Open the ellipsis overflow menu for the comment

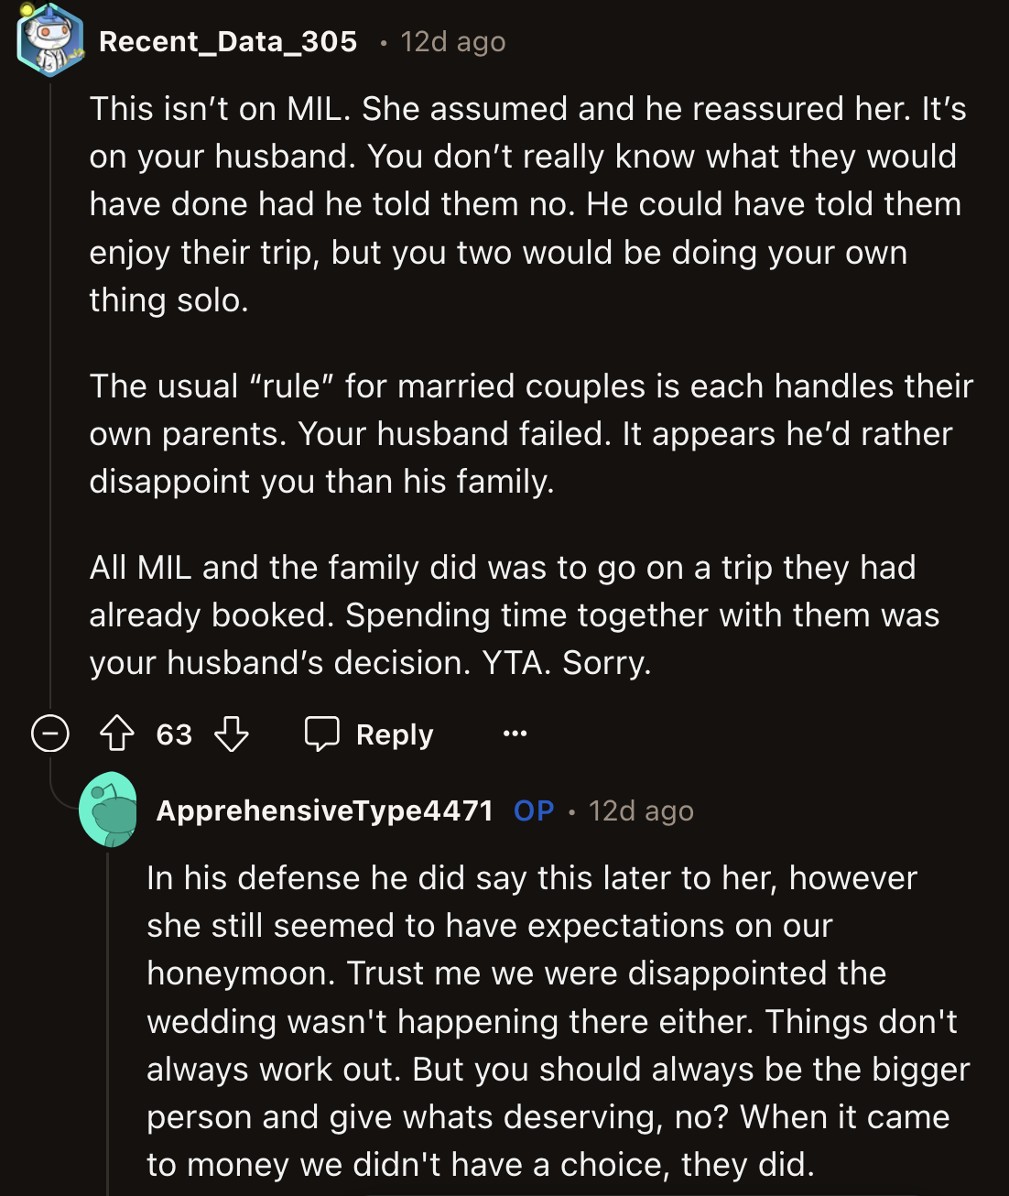click(x=514, y=734)
